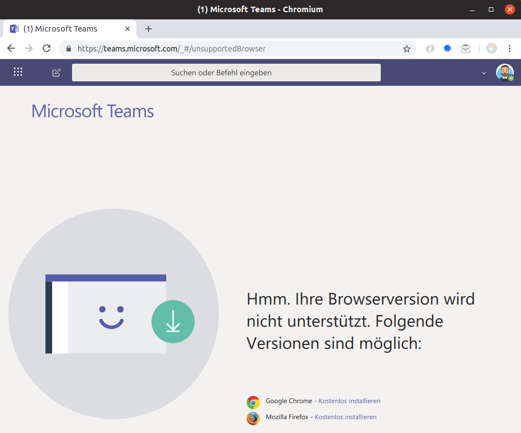The height and width of the screenshot is (433, 521).
Task: Click the Google Chrome logo icon
Action: point(253,402)
